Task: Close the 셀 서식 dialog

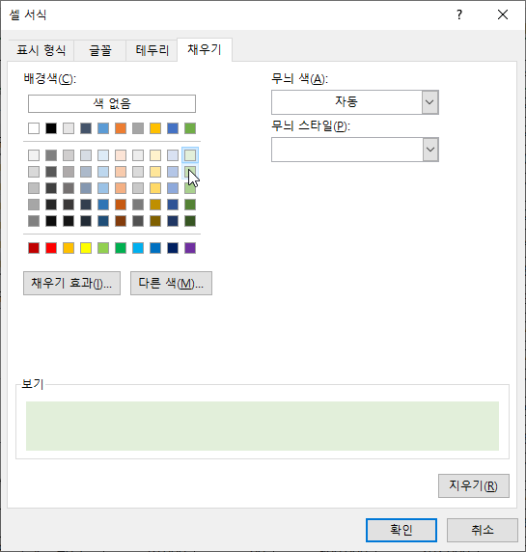Action: tap(503, 14)
